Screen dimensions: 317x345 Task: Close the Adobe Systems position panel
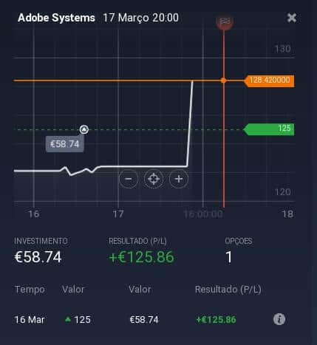click(x=292, y=18)
